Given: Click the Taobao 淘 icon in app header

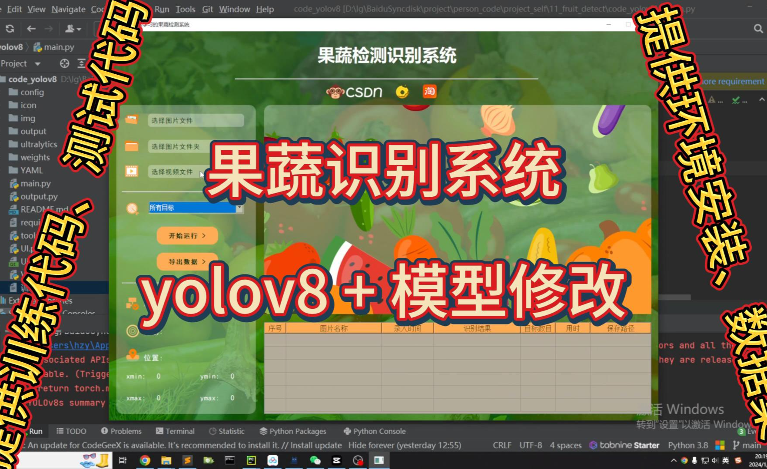Looking at the screenshot, I should tap(429, 92).
